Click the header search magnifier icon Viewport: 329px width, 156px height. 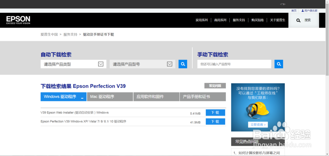(x=298, y=20)
